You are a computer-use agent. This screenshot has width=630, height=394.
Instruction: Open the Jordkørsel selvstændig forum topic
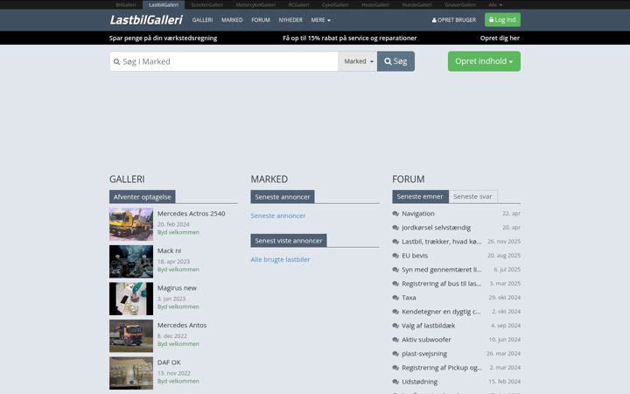[x=436, y=228]
